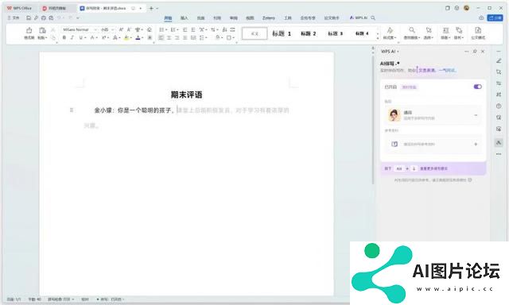509x305 pixels.
Task: Click the blue share button
Action: [x=495, y=17]
